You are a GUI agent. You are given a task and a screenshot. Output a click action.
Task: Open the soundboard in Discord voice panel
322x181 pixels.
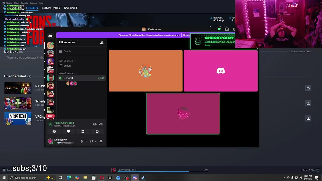97,131
